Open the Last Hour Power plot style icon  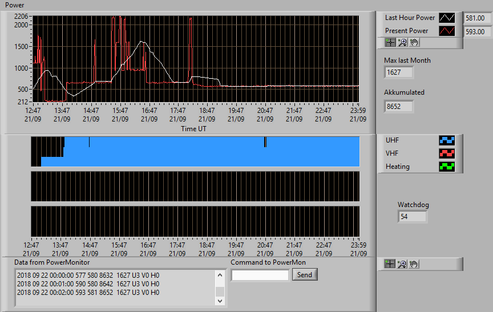[447, 18]
